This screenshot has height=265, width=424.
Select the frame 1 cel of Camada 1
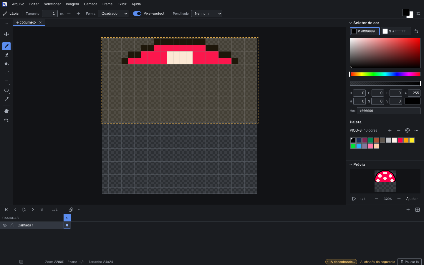tap(67, 225)
